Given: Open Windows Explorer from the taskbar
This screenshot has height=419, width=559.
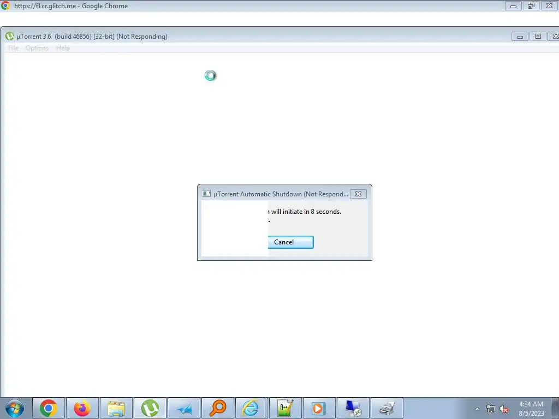Looking at the screenshot, I should click(116, 408).
